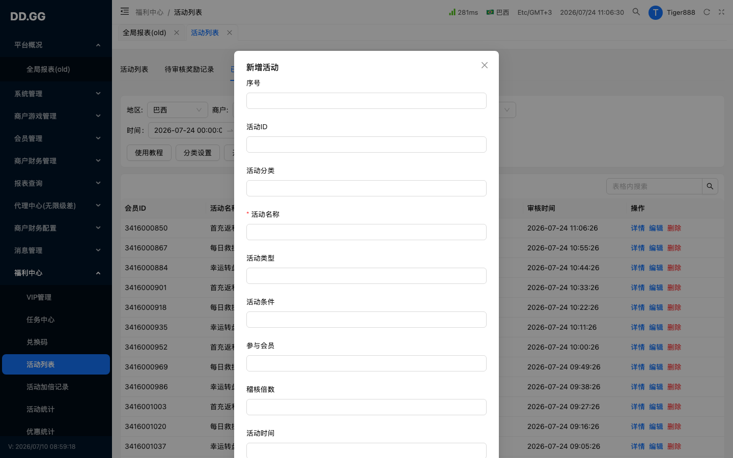Click 详情 for member 3416000952
The image size is (733, 458).
pos(637,347)
